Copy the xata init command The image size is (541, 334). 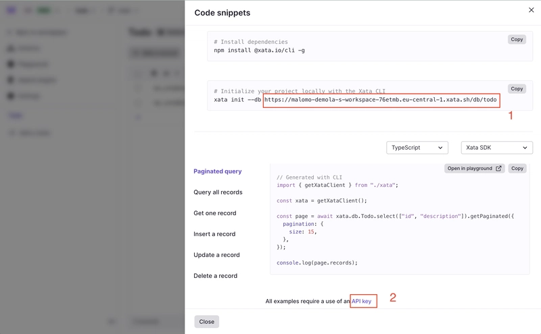517,89
